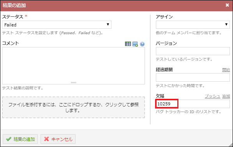The width and height of the screenshot is (233, 147).
Task: Click the テストしているバージョンです。 hint
Action: (184, 59)
